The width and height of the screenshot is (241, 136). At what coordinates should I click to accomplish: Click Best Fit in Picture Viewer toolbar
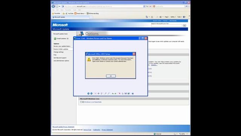tap(95, 93)
